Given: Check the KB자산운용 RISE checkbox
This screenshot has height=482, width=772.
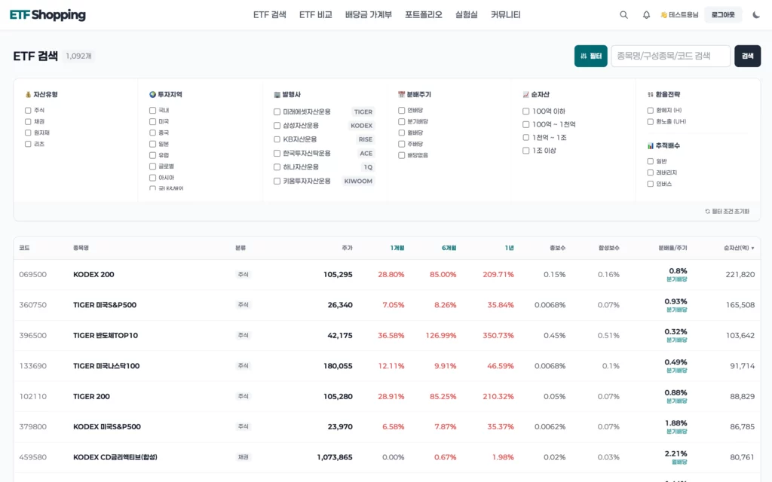Looking at the screenshot, I should tap(277, 139).
